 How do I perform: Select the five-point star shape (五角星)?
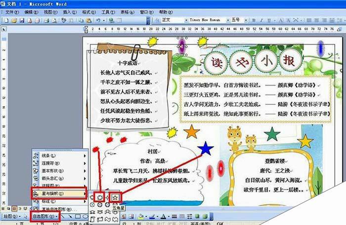pyautogui.click(x=115, y=197)
